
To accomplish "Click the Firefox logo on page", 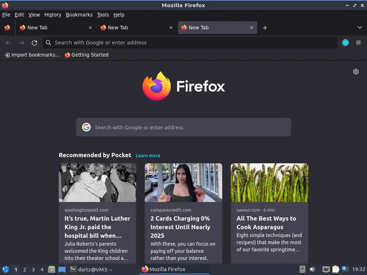I will pyautogui.click(x=183, y=86).
